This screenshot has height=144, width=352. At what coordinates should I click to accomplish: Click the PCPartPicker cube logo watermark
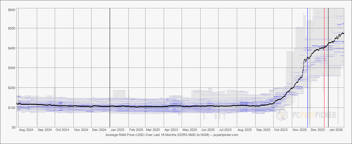click(x=282, y=115)
